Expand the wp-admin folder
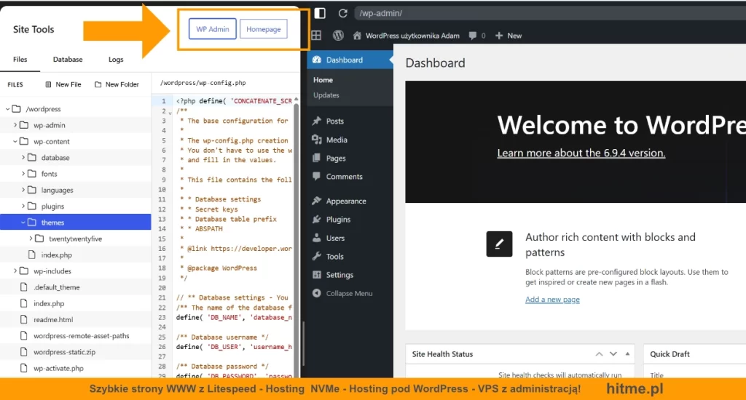This screenshot has width=746, height=400. (x=15, y=125)
